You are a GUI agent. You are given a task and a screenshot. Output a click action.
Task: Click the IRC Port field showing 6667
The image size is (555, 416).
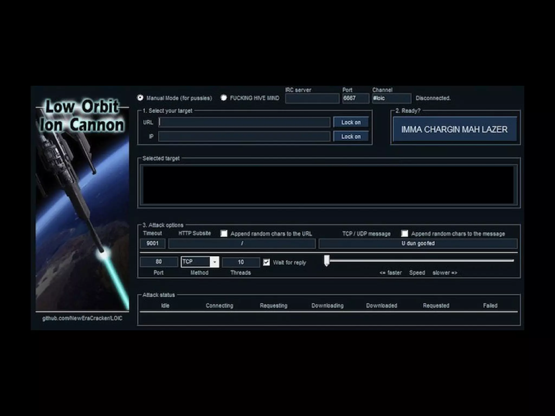tap(355, 98)
